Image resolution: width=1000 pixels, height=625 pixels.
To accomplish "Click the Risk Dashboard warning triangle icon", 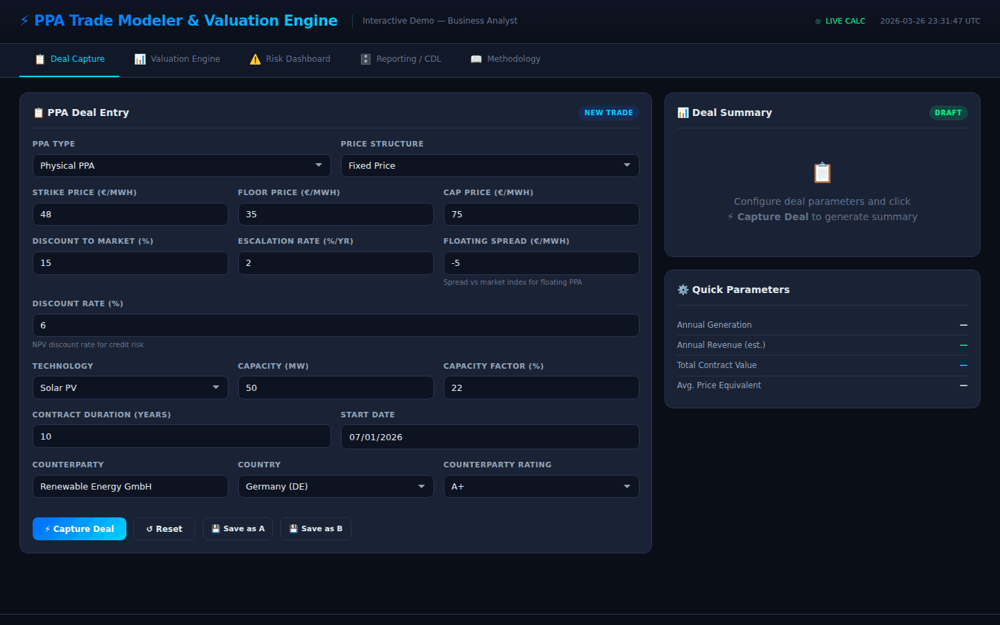I will (x=256, y=58).
